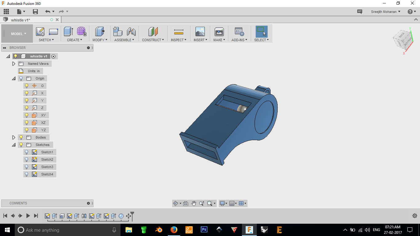420x236 pixels.
Task: Click the timeline position marker
Action: 132,214
